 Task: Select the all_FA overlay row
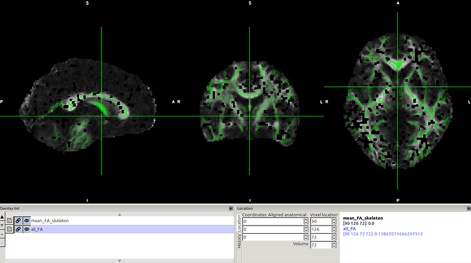[132, 229]
